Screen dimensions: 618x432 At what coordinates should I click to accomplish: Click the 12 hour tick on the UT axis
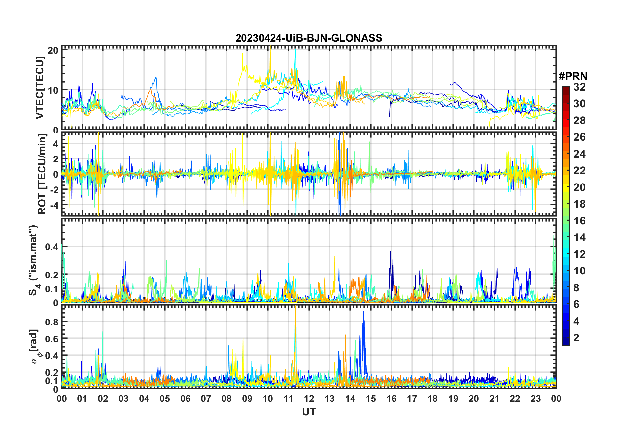pyautogui.click(x=309, y=399)
